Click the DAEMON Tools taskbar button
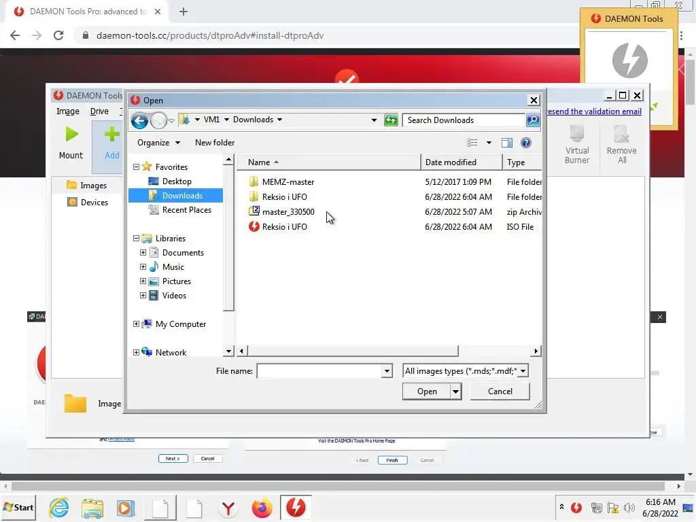696x522 pixels. (296, 507)
